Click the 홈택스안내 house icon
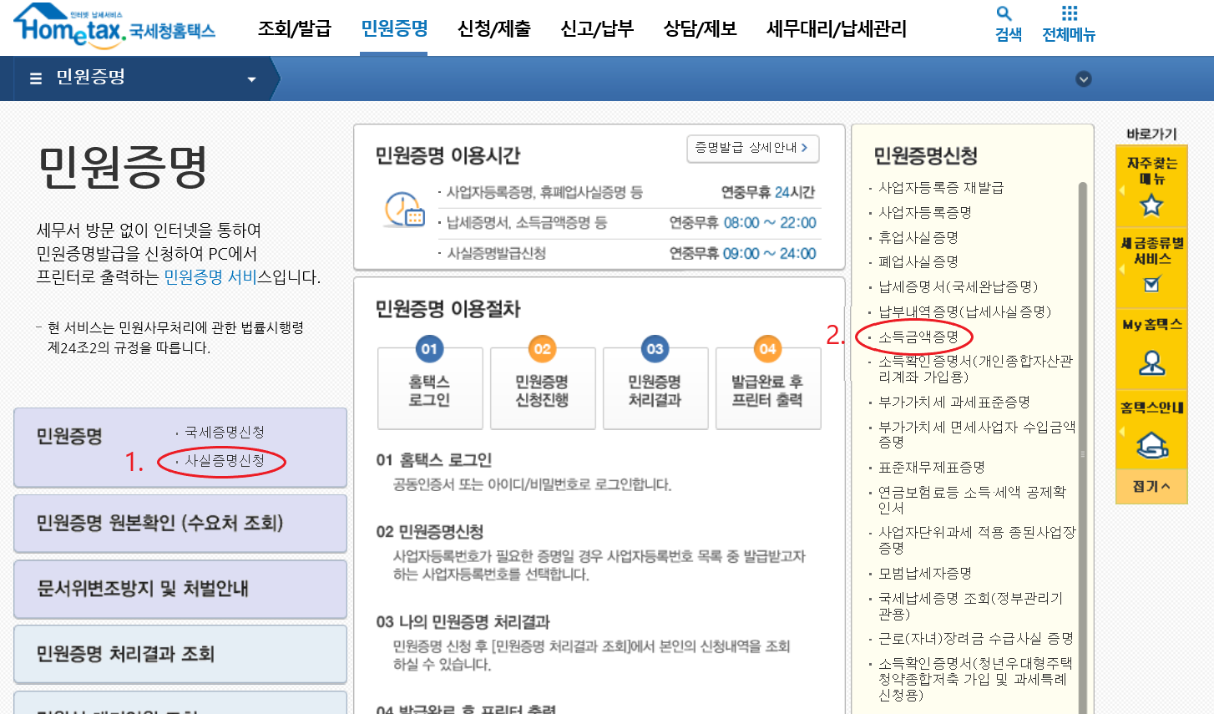 point(1151,444)
